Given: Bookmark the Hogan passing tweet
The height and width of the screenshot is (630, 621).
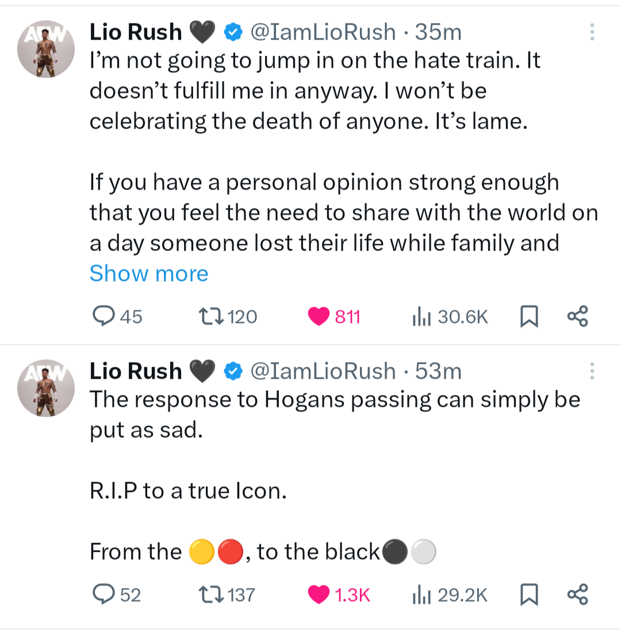Looking at the screenshot, I should coord(527,594).
